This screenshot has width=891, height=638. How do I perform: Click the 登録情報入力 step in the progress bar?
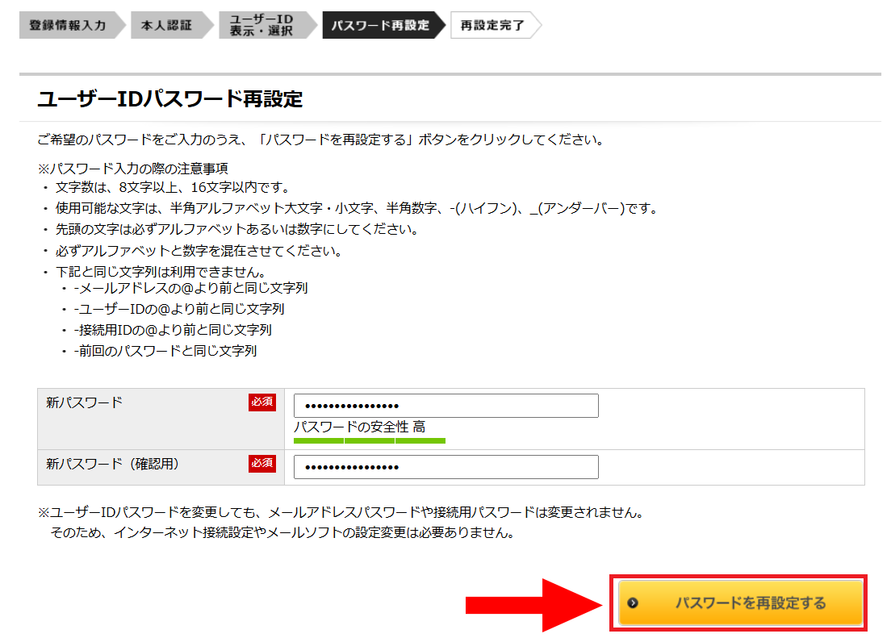[x=68, y=25]
